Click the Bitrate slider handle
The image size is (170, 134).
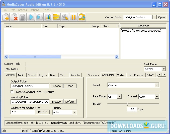click(x=128, y=104)
